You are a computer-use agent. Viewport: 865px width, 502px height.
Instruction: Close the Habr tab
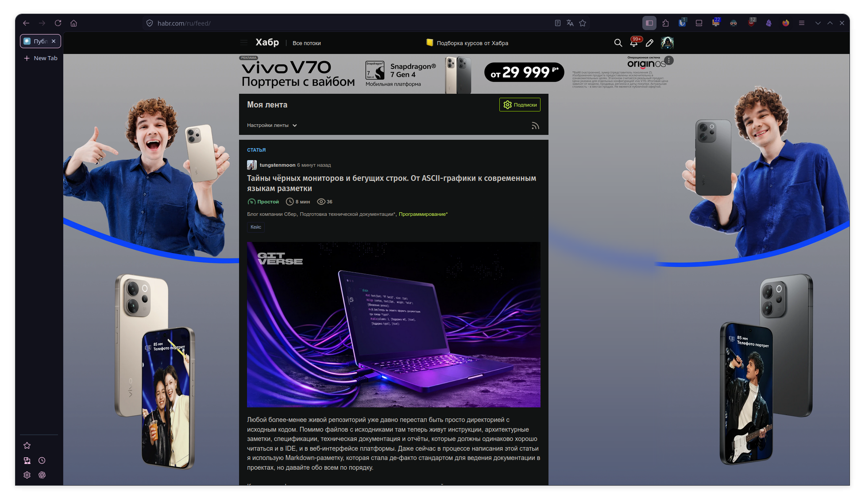pos(54,41)
